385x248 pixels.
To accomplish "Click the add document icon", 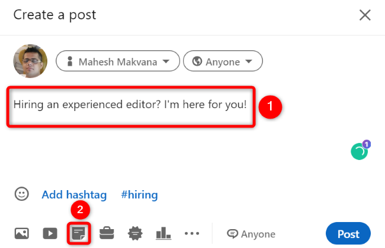I will click(x=78, y=234).
